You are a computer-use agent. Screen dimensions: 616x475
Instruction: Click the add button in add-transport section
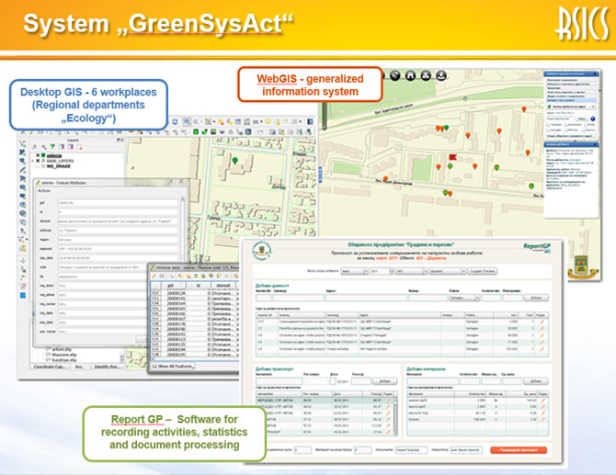(x=384, y=381)
